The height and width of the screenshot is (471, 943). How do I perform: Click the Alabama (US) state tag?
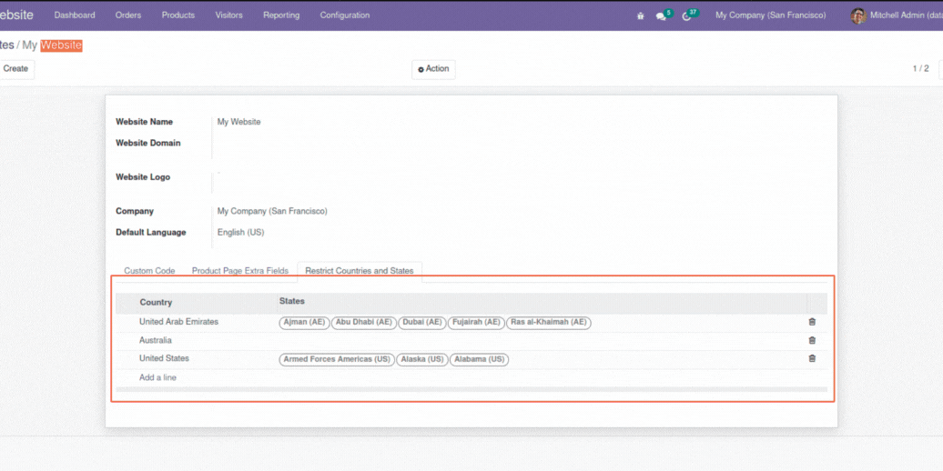480,360
